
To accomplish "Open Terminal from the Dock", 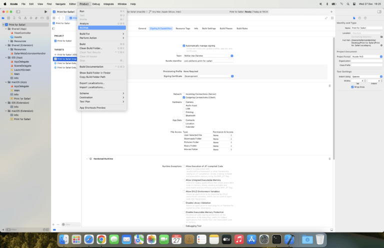I will coord(276,239).
